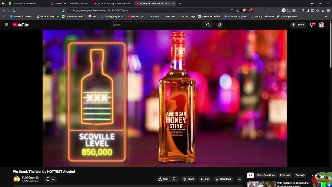
Task: Click the Ask button
Action: 204,179
